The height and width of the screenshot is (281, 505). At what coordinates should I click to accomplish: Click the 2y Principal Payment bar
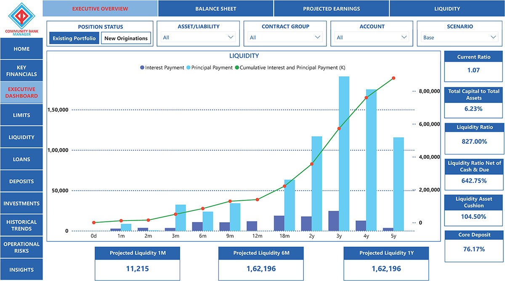317,184
